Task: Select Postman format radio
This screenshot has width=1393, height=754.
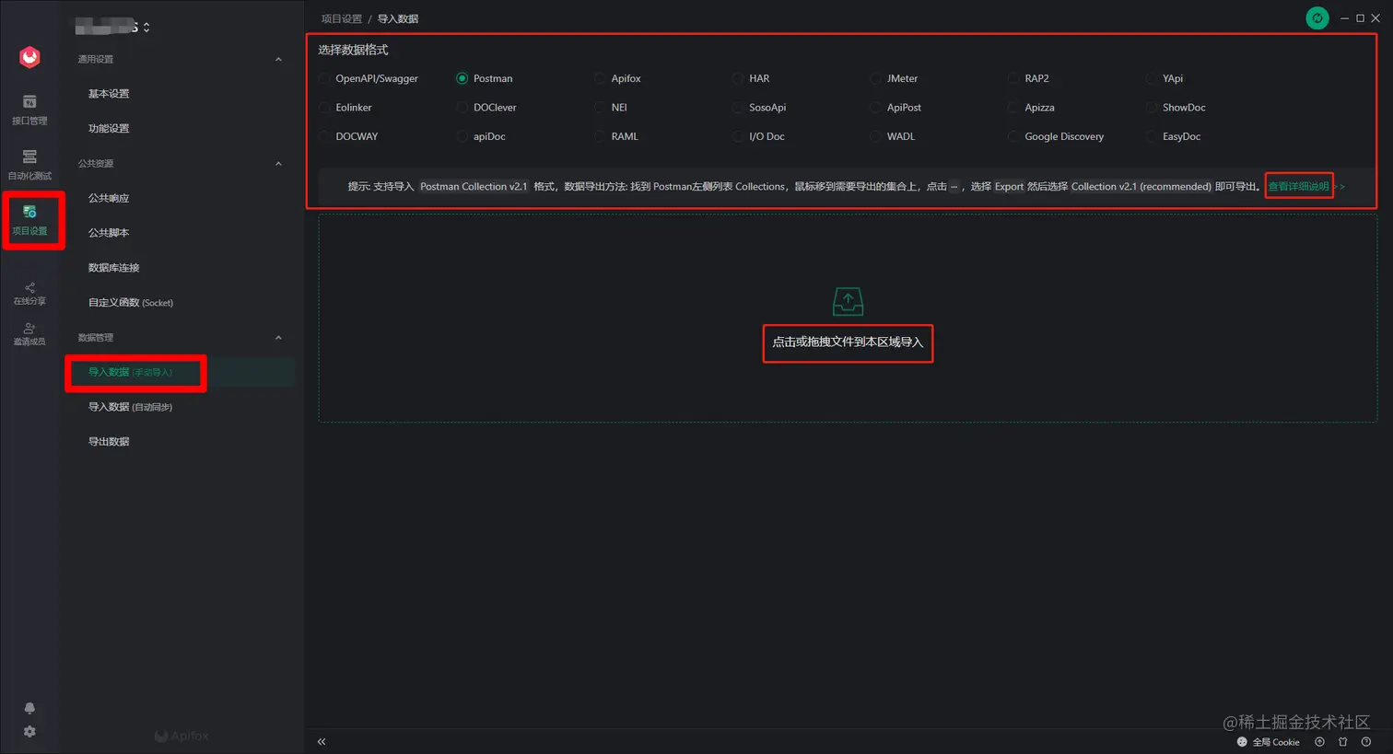Action: 462,78
